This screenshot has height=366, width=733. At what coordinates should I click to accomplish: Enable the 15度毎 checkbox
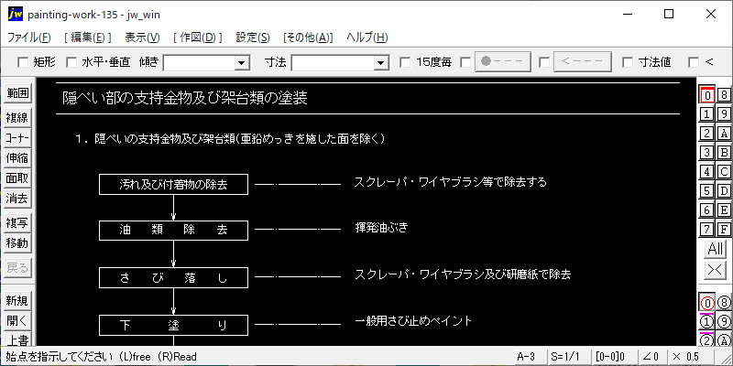405,62
